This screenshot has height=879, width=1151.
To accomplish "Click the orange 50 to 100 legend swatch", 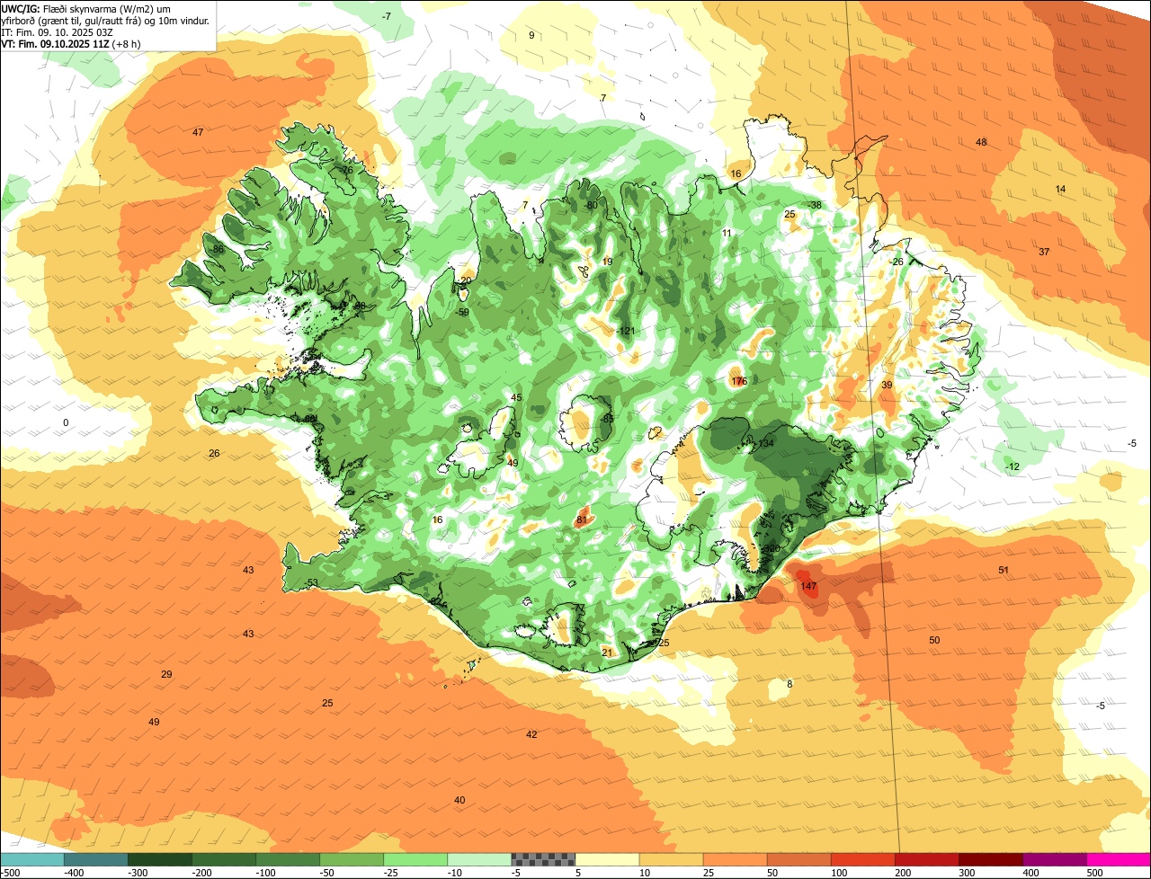I will 799,860.
